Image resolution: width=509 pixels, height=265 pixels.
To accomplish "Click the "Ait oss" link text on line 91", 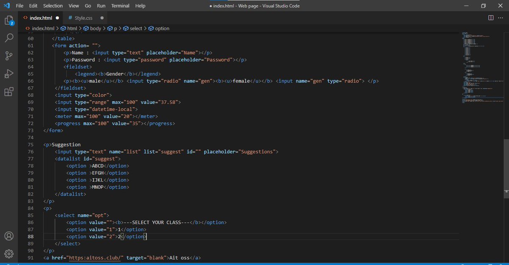I will click(179, 258).
